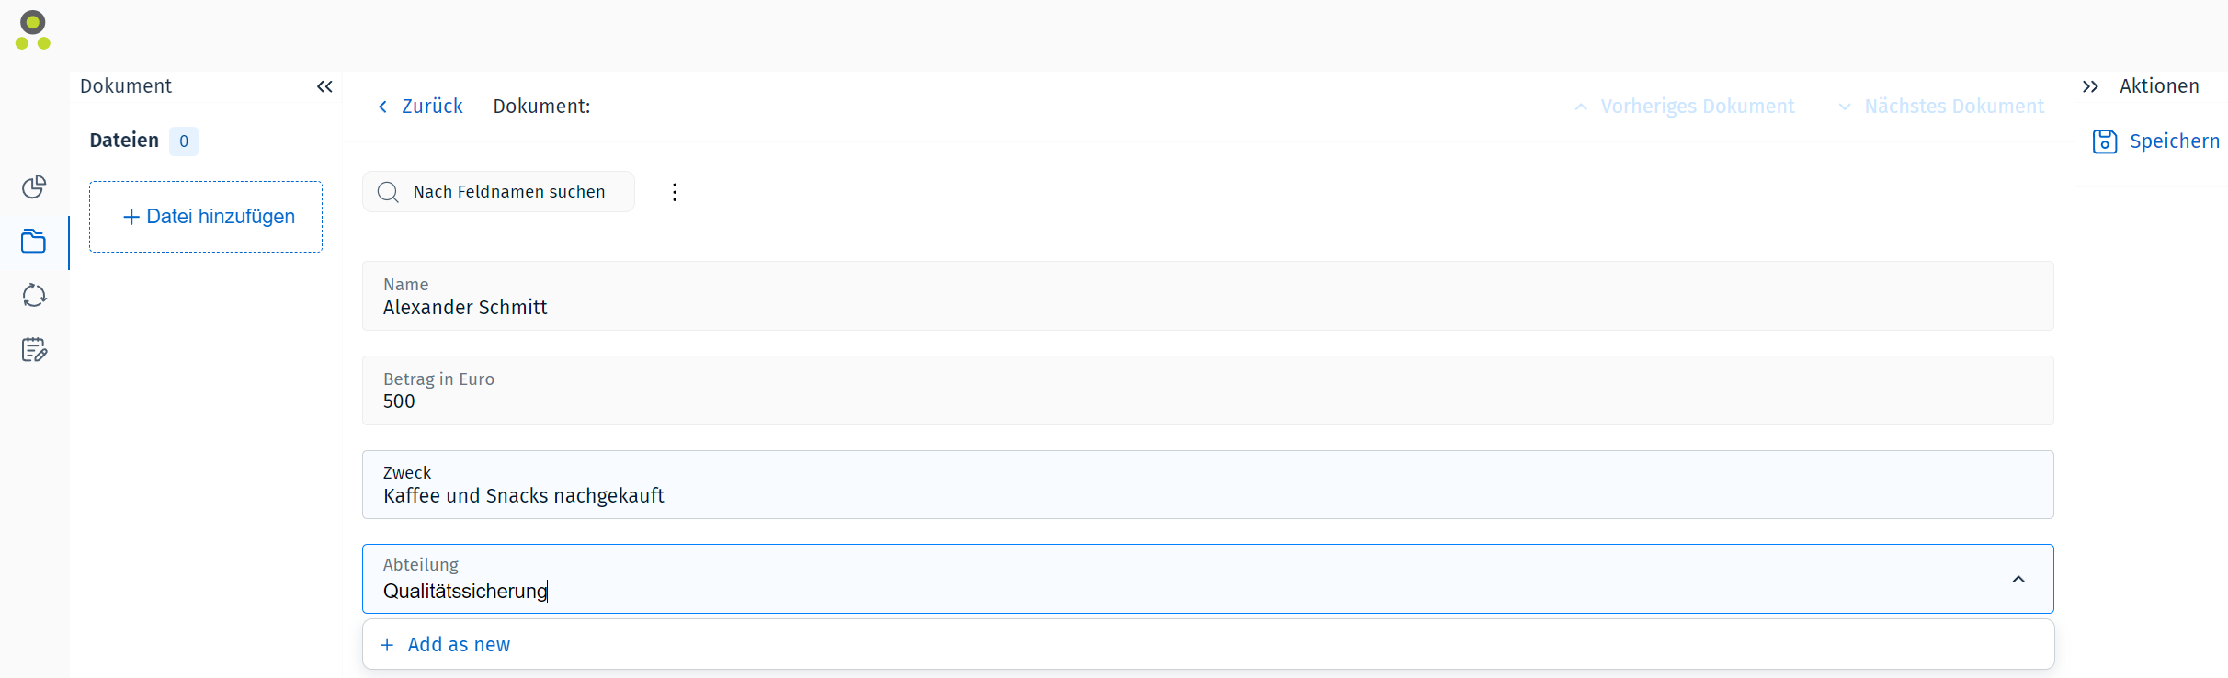Click the Speichern disk icon

(2105, 141)
